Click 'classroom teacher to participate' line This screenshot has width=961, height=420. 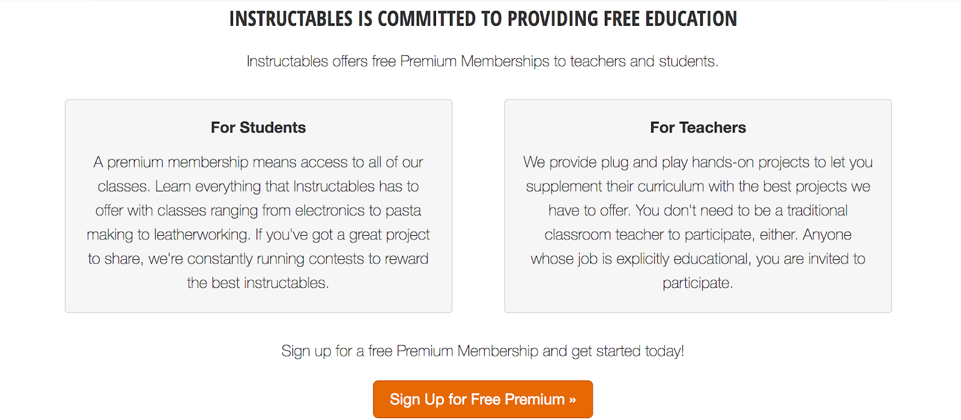(x=698, y=235)
